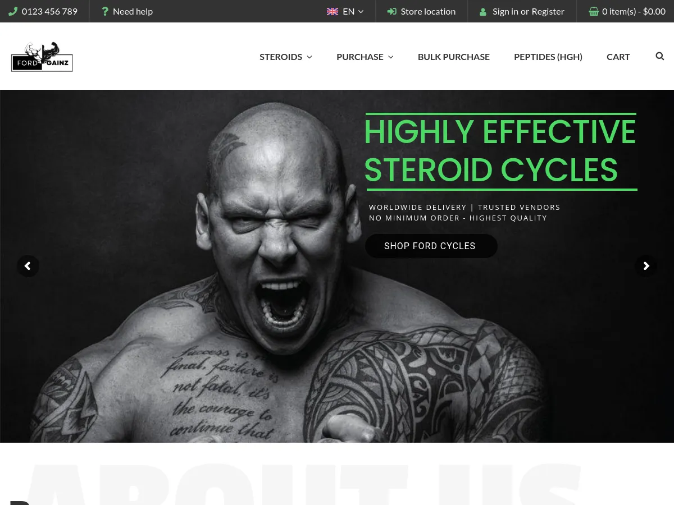Click the Need help link
Viewport: 674px width, 505px height.
click(x=133, y=11)
